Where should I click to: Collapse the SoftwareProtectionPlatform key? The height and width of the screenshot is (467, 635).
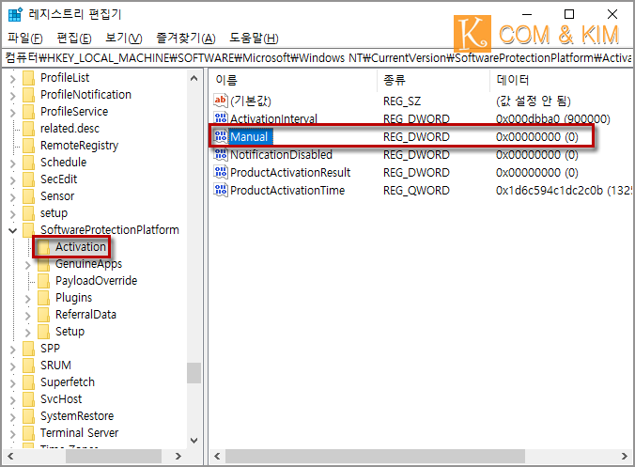pos(12,230)
